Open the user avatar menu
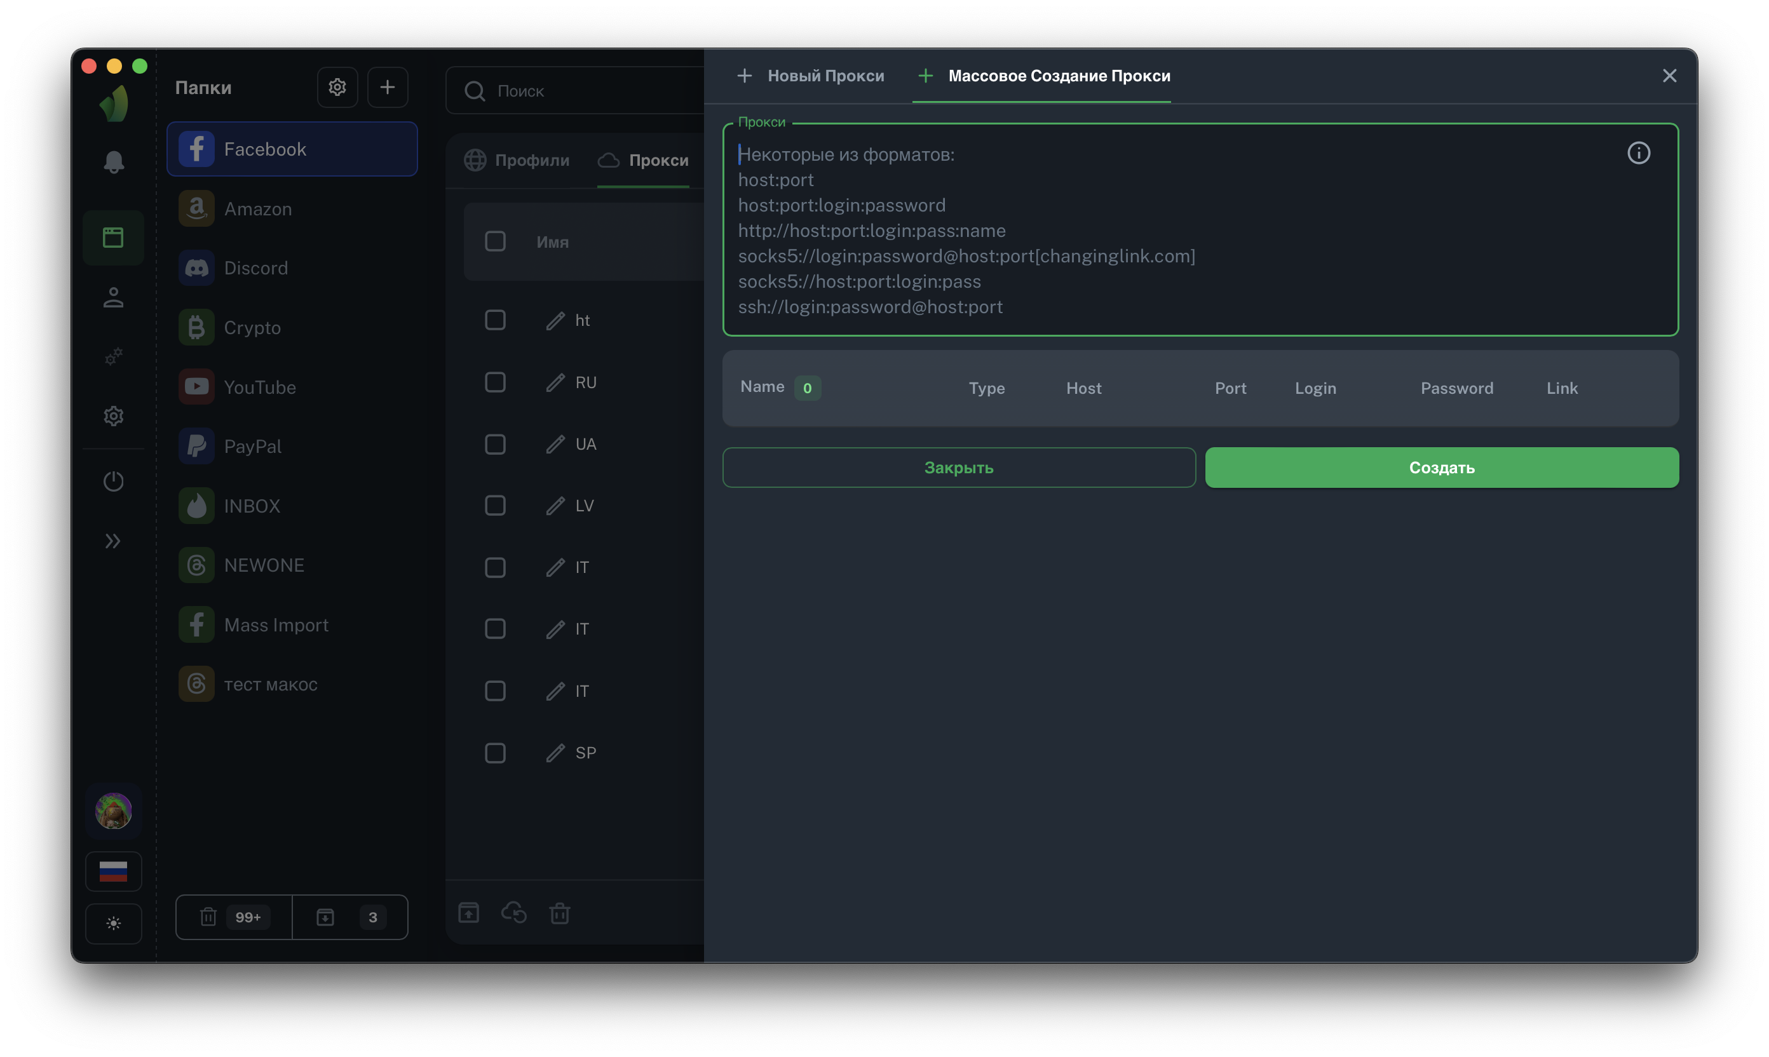1769x1057 pixels. (114, 811)
